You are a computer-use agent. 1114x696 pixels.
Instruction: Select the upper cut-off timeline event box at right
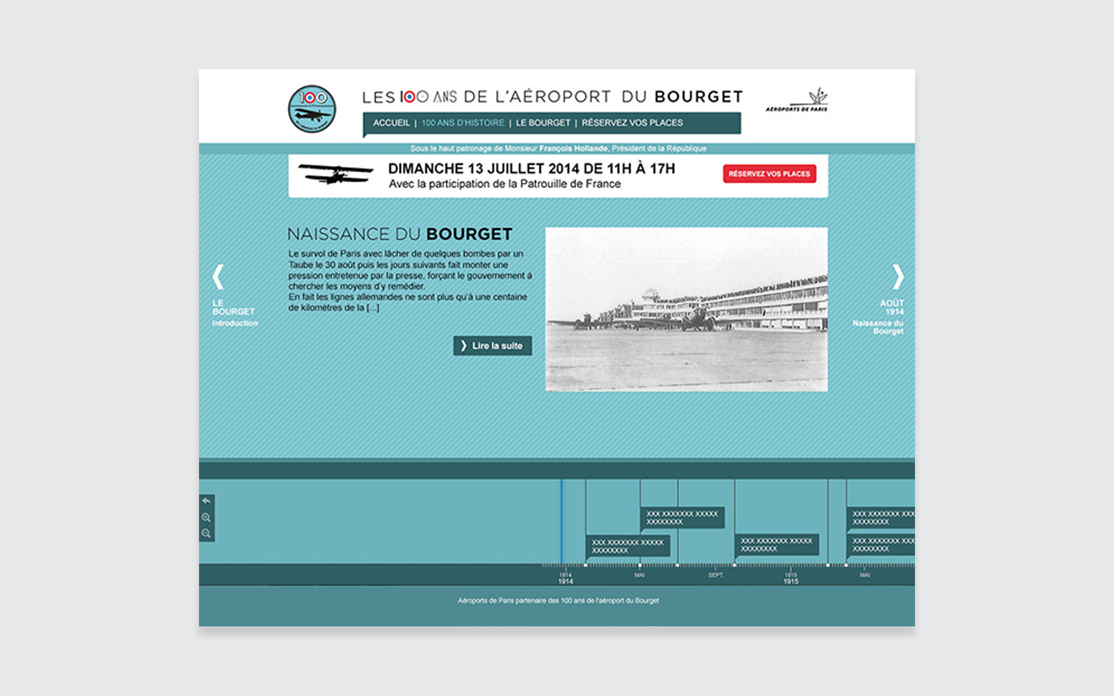pyautogui.click(x=881, y=518)
